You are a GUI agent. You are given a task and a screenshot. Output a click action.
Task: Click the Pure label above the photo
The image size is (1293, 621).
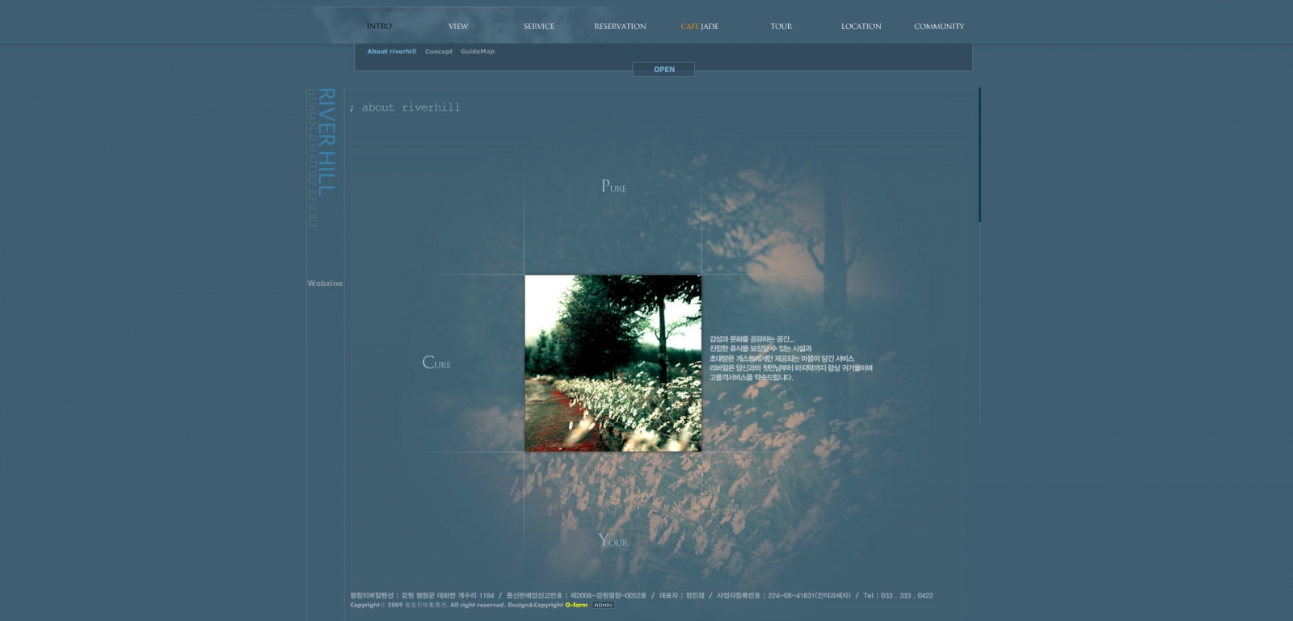613,187
